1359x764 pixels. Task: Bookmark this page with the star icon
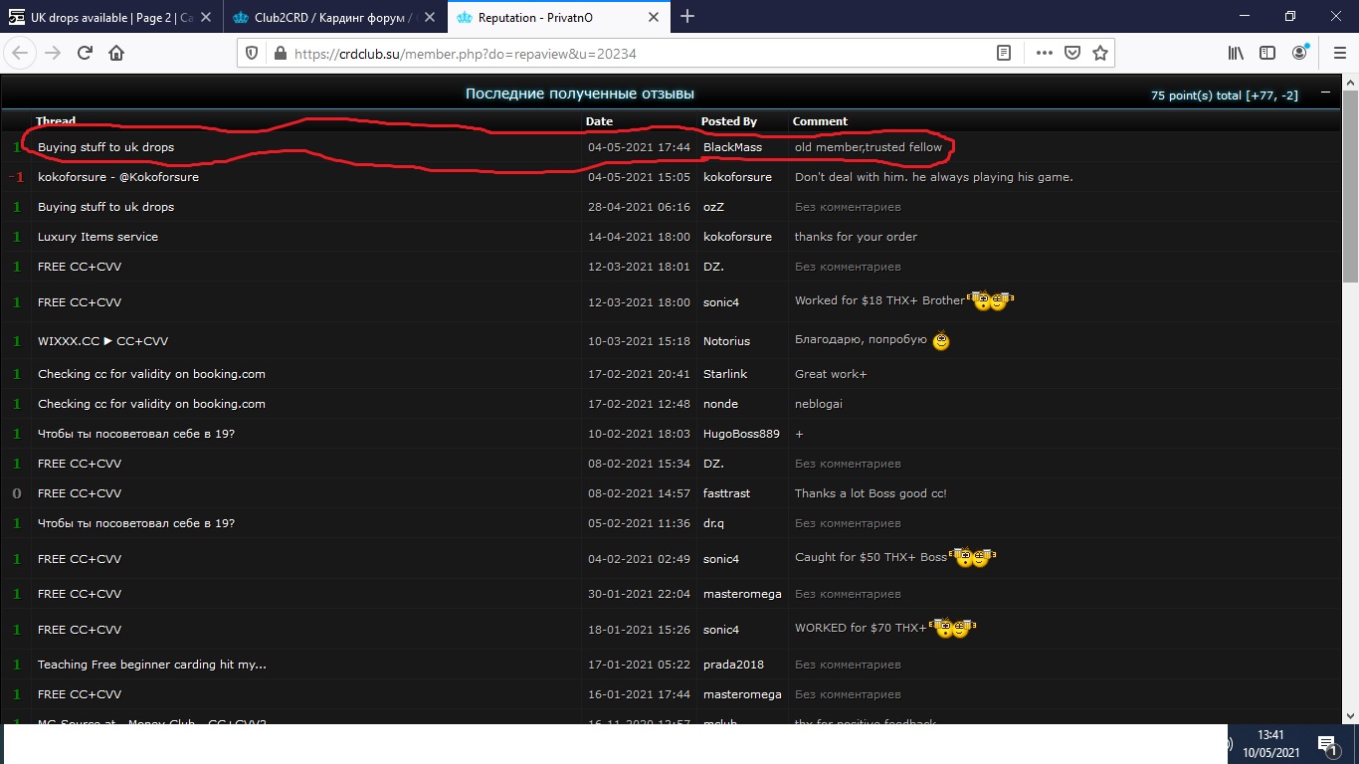pos(1099,54)
